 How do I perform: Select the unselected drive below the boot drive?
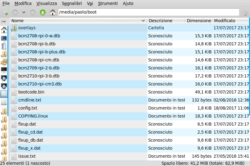4,102
